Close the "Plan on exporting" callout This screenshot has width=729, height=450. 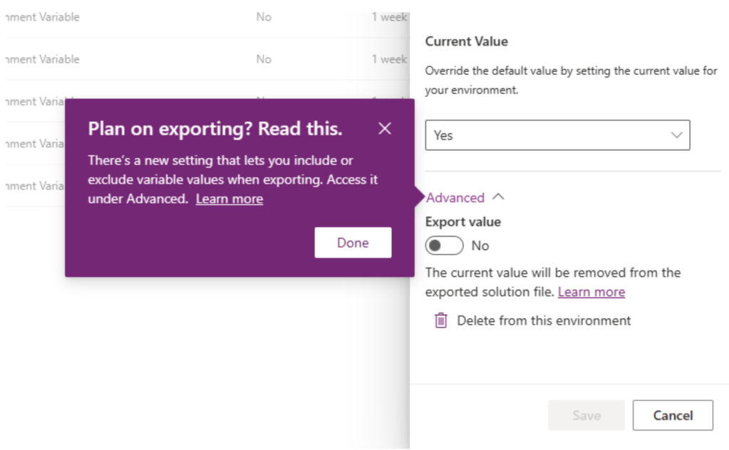tap(385, 129)
